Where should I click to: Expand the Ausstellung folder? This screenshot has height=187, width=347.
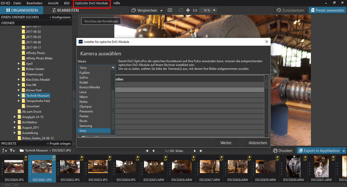(x=15, y=133)
